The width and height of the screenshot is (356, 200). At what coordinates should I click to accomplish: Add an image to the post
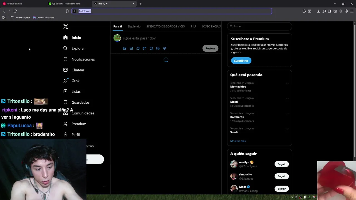125,48
